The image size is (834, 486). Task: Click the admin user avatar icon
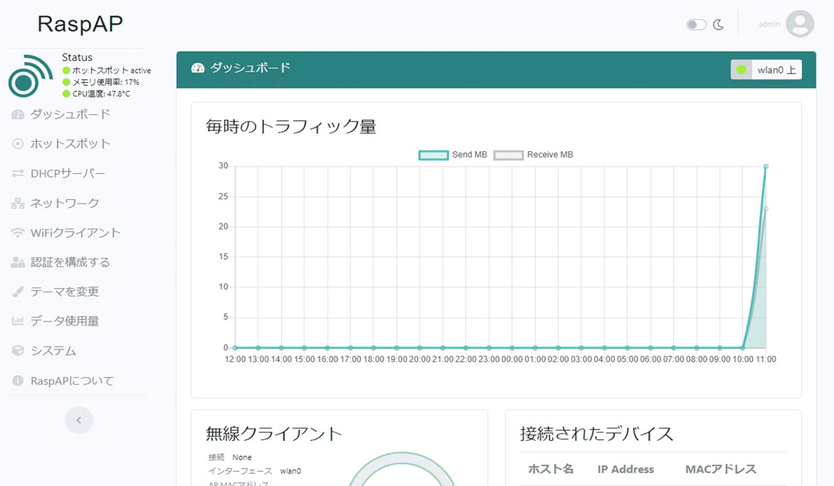pos(799,24)
